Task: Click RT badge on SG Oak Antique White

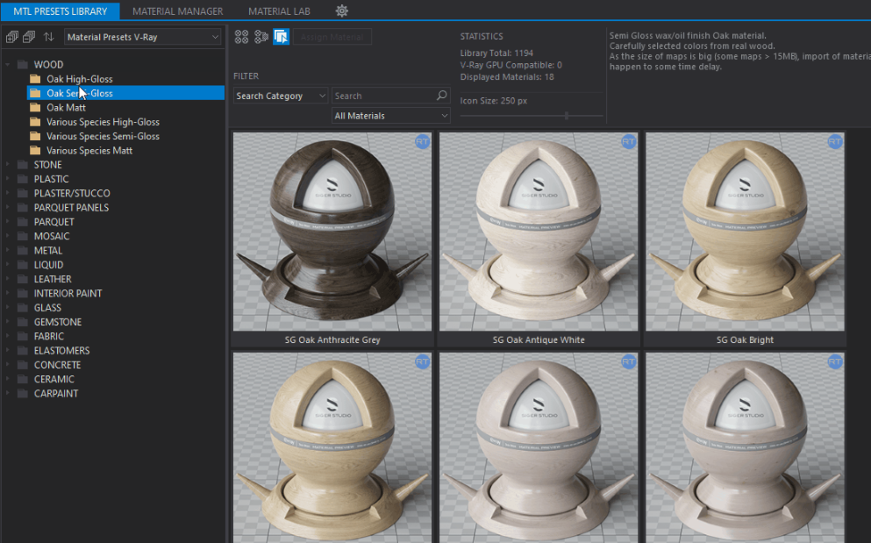Action: (628, 142)
